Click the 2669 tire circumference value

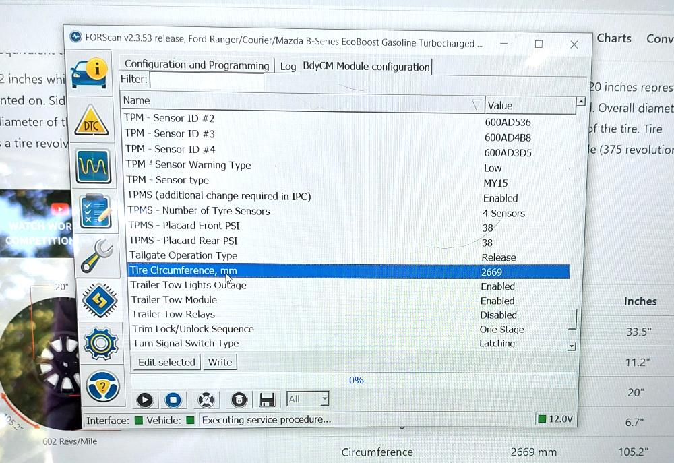click(491, 272)
